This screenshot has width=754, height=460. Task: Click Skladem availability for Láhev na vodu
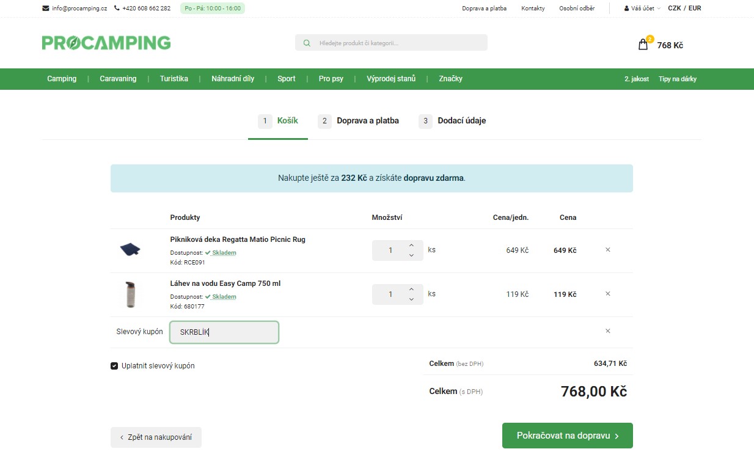(x=224, y=297)
